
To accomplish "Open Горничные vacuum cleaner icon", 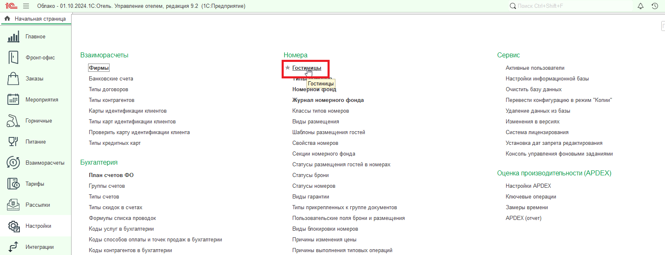I will click(13, 121).
